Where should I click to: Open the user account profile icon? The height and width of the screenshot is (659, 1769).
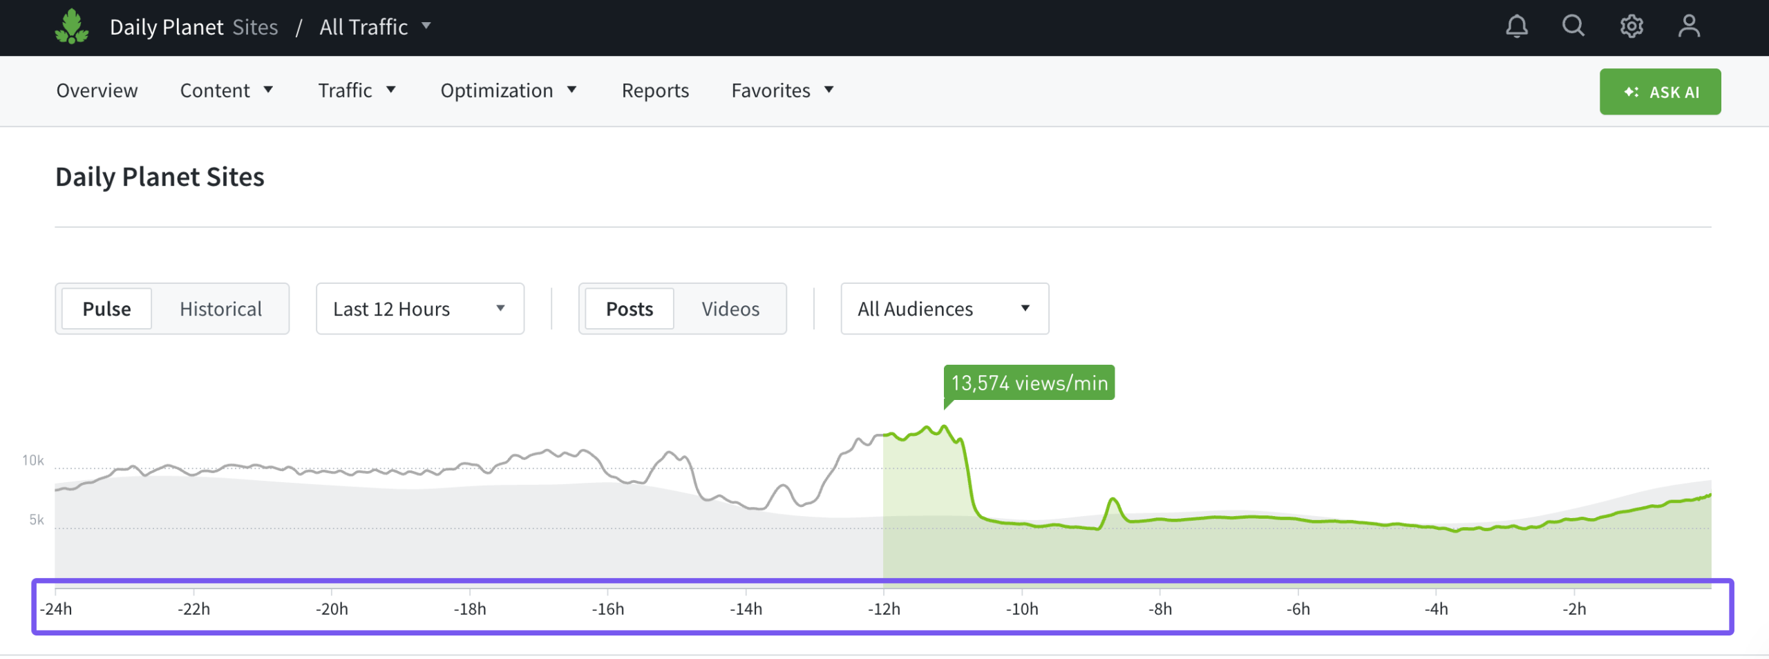1688,27
